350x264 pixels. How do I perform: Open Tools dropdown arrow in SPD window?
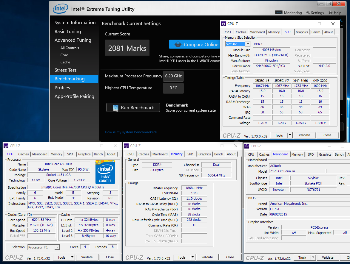pos(290,135)
